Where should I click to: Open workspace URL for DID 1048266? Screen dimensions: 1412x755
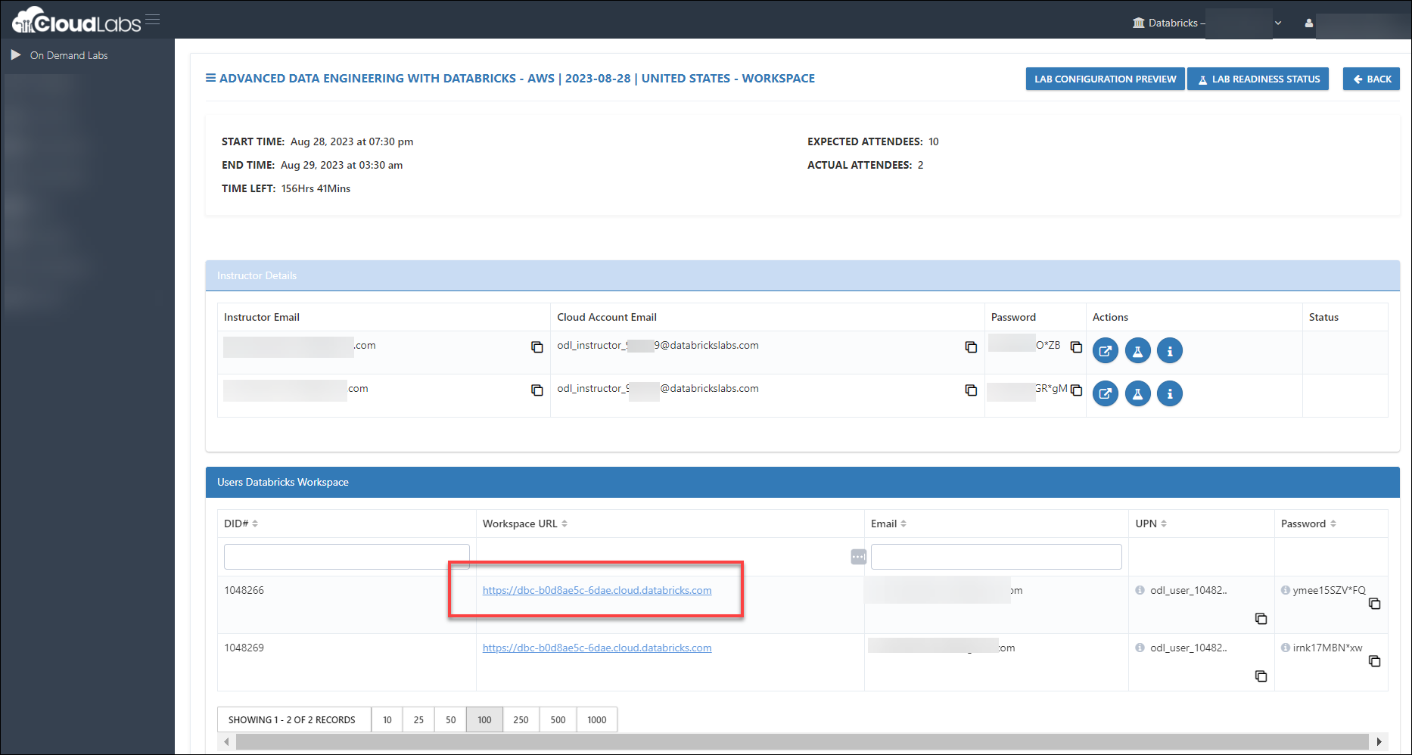point(597,590)
